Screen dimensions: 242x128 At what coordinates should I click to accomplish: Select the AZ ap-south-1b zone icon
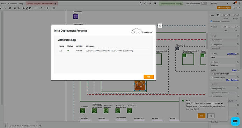(x=177, y=48)
